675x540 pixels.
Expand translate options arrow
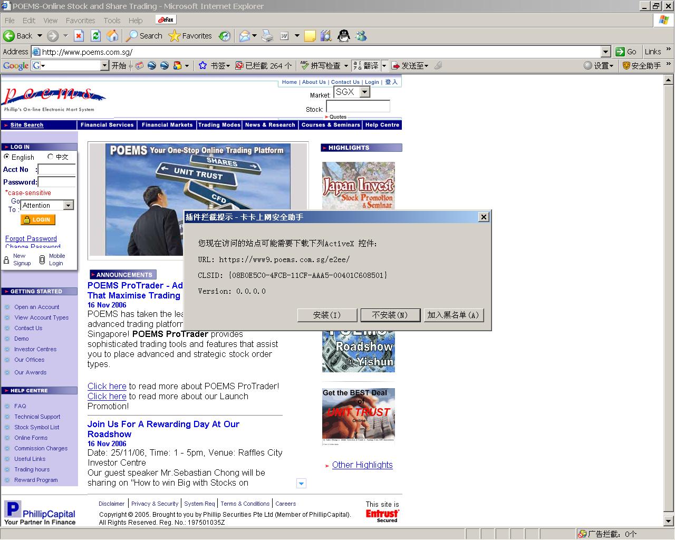tap(384, 66)
